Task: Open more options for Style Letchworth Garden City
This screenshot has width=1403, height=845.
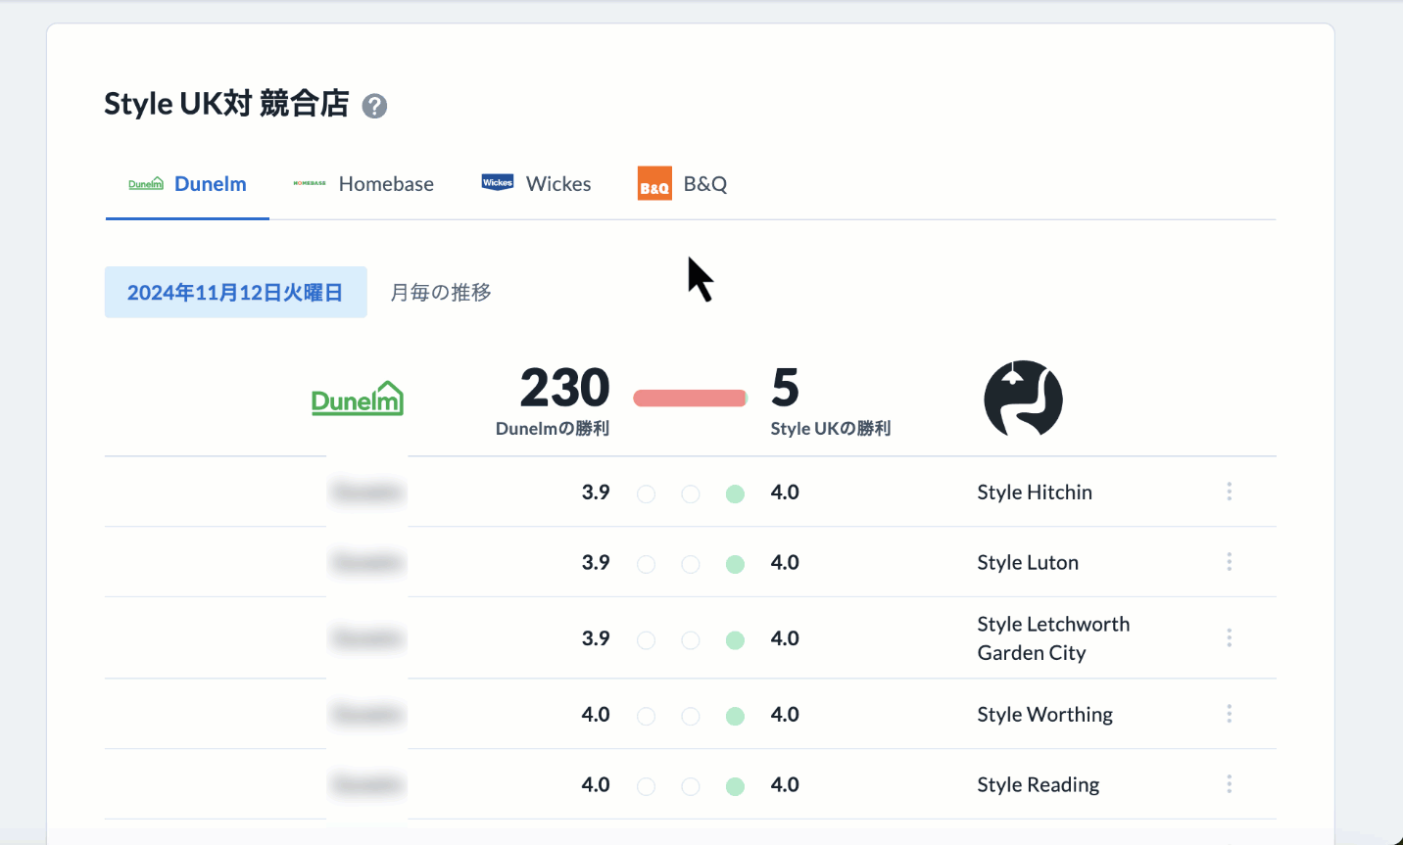Action: (1229, 638)
